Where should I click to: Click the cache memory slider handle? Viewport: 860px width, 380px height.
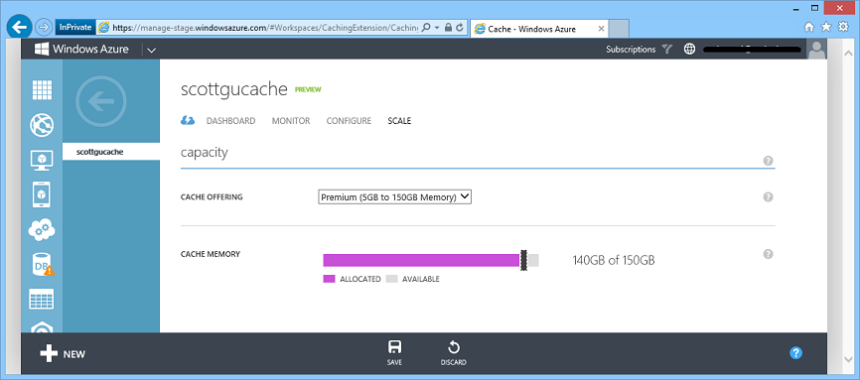pyautogui.click(x=523, y=261)
